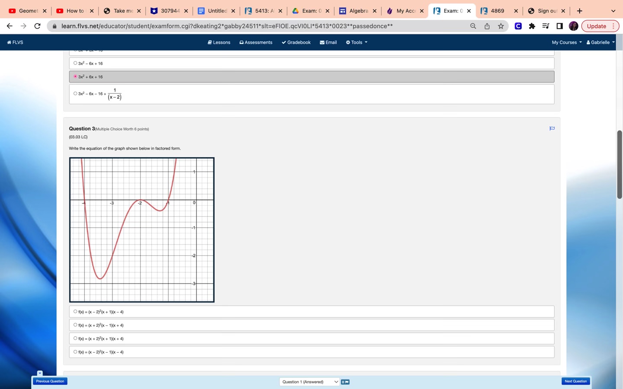Close the 'Sign out' tab
This screenshot has width=623, height=389.
point(563,11)
